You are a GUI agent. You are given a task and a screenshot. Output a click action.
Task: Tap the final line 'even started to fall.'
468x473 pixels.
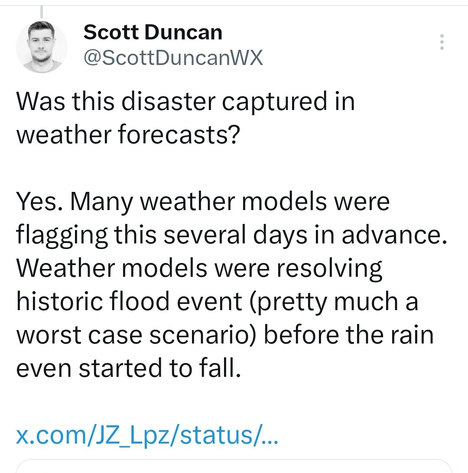point(129,368)
